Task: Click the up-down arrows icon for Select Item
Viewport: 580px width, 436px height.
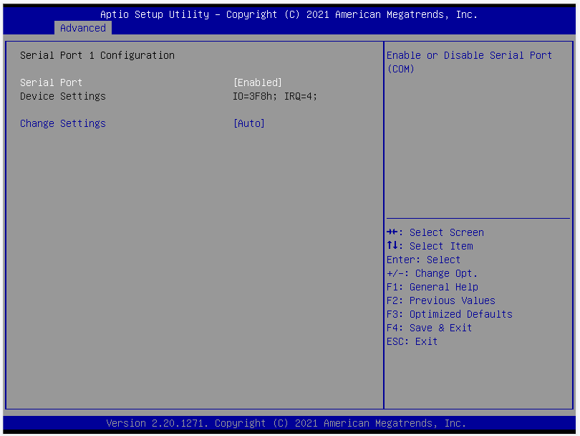Action: (391, 246)
